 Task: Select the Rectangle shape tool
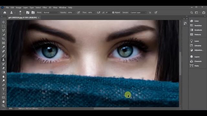tap(4, 97)
